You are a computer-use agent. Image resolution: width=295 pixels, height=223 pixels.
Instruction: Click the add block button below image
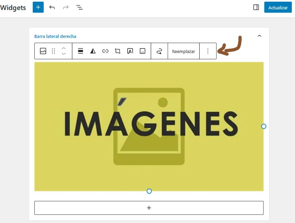click(149, 208)
